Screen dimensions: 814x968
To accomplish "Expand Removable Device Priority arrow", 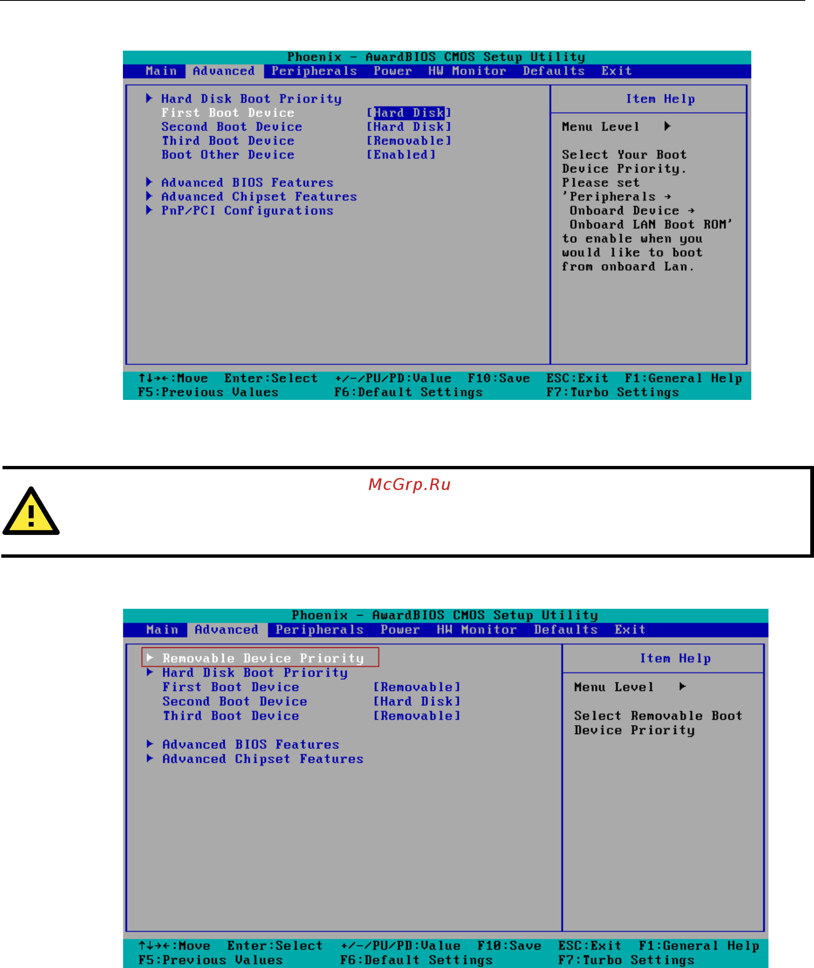I will [150, 657].
